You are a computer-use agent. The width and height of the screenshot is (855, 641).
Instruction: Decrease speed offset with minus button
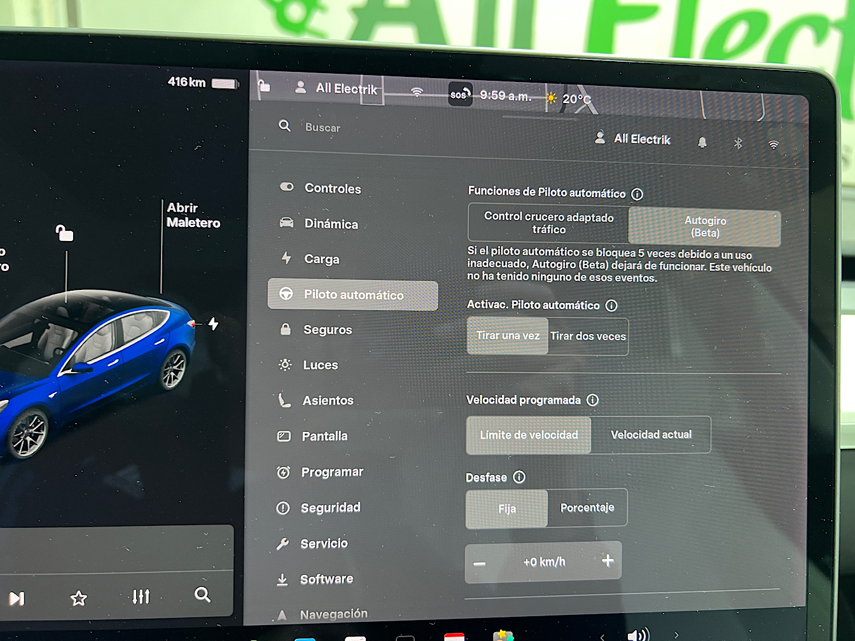tap(480, 563)
